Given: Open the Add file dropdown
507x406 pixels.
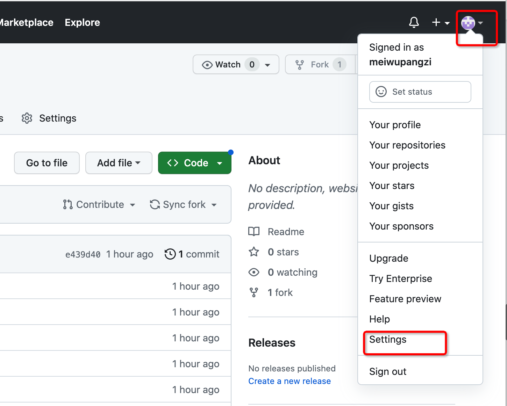Looking at the screenshot, I should pos(119,163).
